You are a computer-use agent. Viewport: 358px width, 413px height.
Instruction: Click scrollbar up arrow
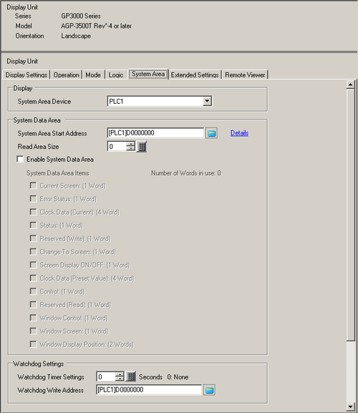click(350, 84)
